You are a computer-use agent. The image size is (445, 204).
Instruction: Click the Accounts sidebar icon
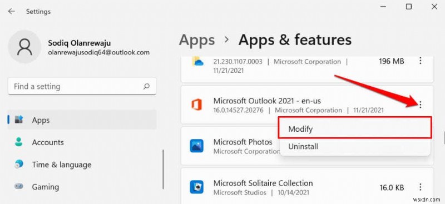point(19,142)
